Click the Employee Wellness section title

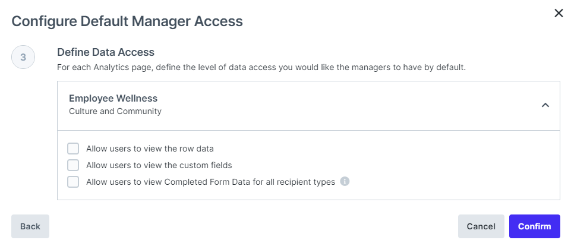[x=113, y=99]
